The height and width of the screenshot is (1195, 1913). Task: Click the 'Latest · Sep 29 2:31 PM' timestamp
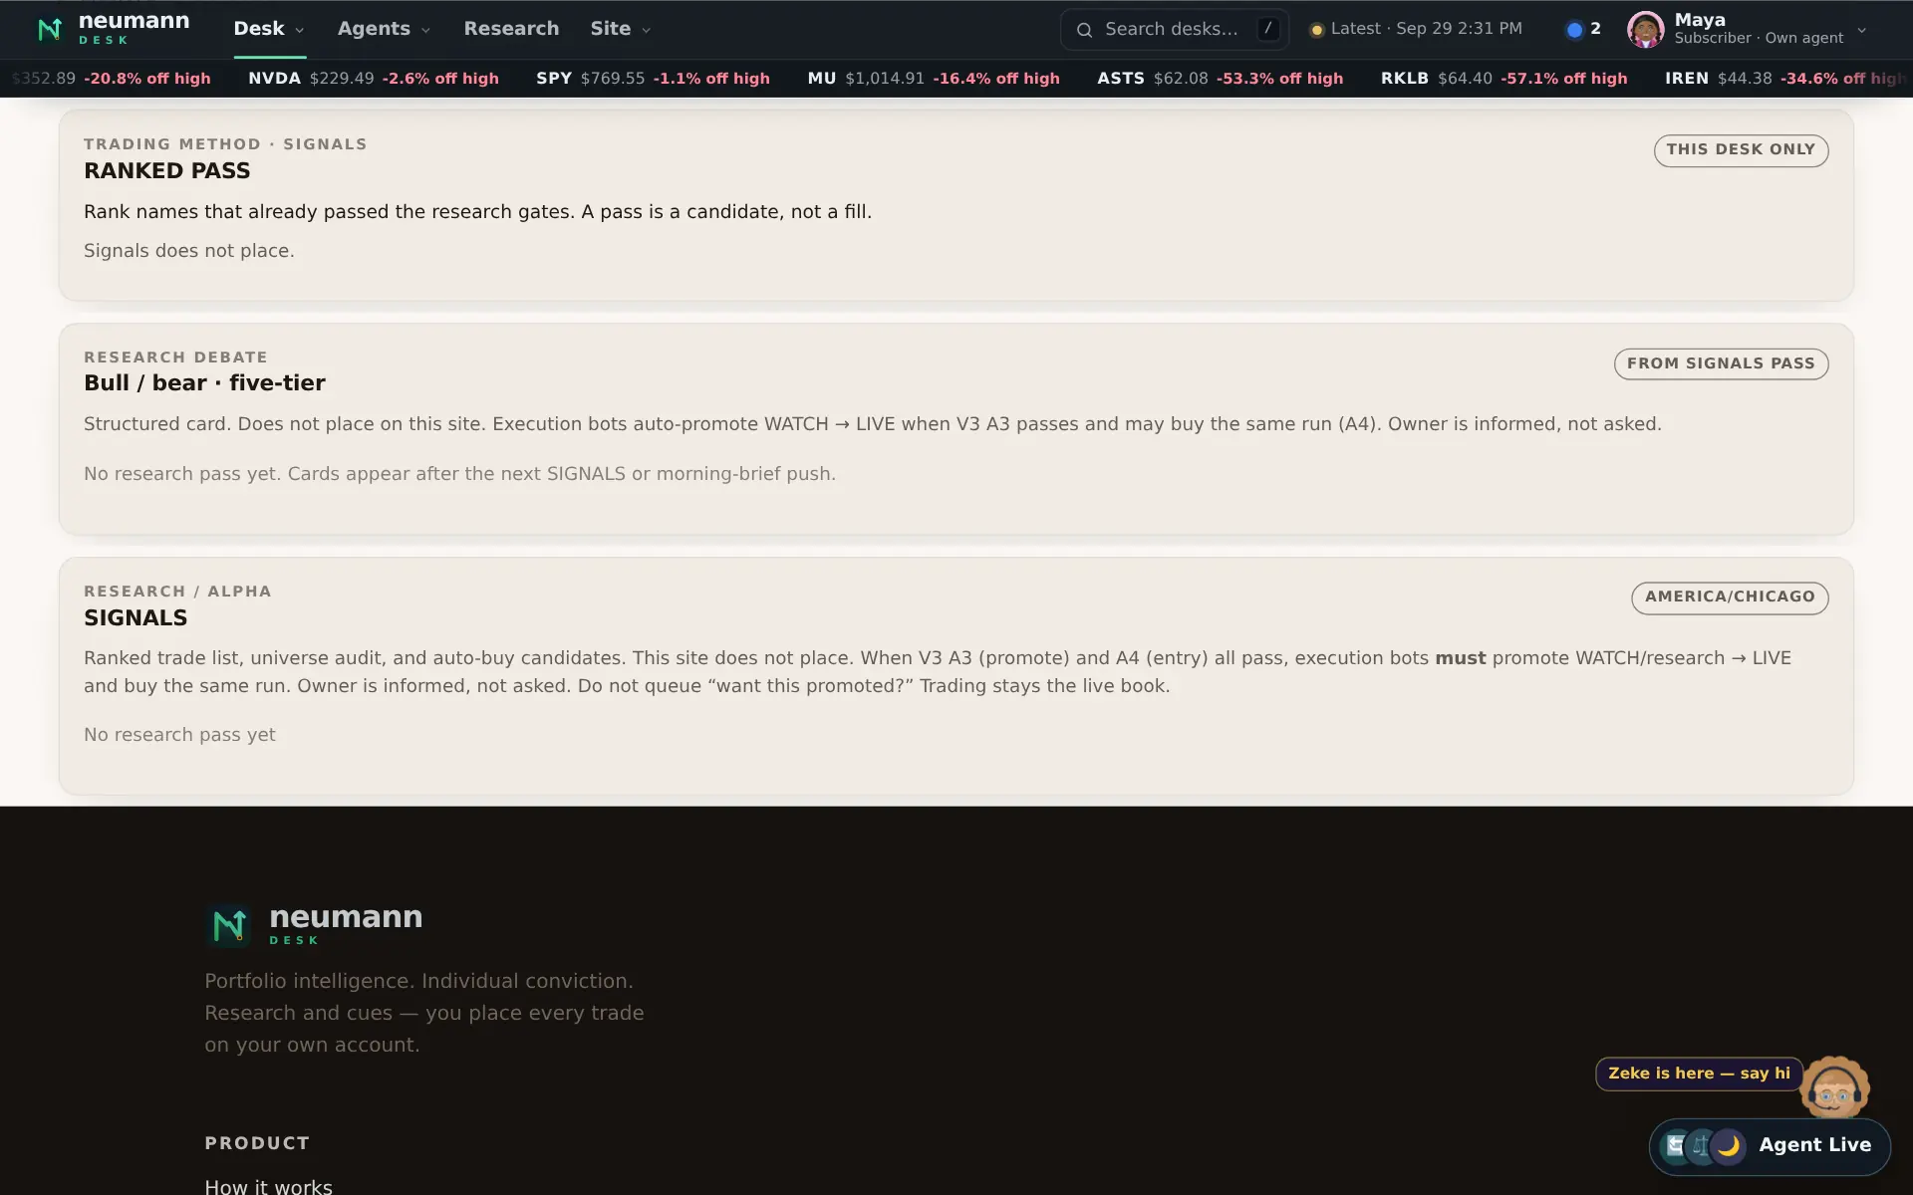click(1426, 29)
